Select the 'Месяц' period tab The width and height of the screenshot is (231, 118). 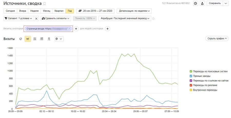click(x=46, y=11)
